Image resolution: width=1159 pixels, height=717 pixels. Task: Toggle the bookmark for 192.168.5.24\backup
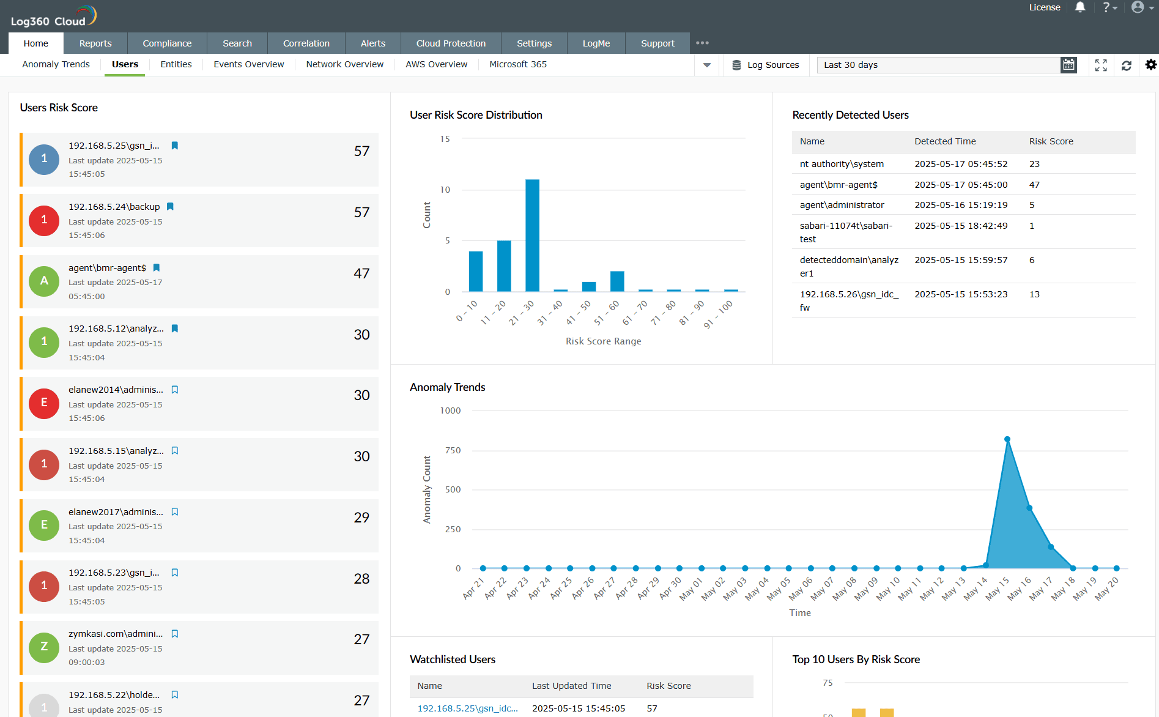[170, 207]
